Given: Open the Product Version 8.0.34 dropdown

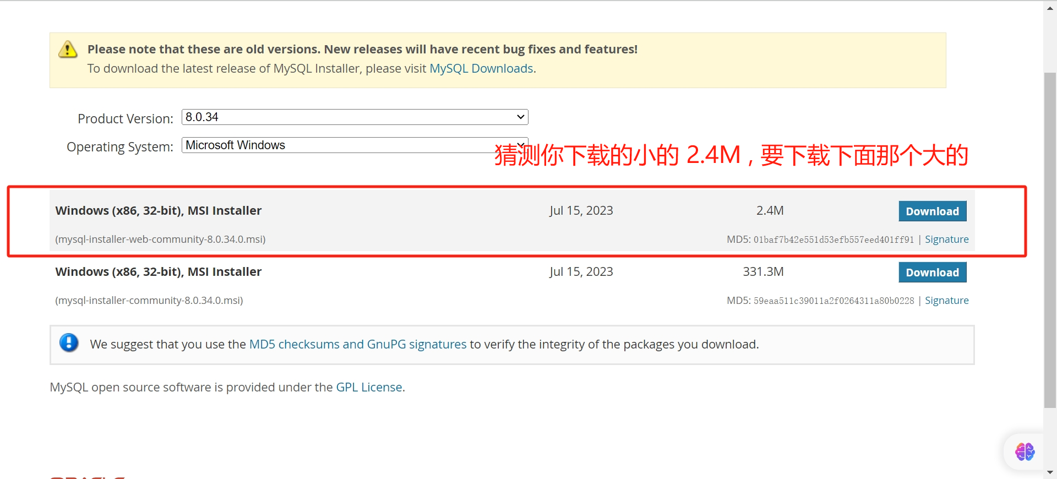Looking at the screenshot, I should click(355, 117).
